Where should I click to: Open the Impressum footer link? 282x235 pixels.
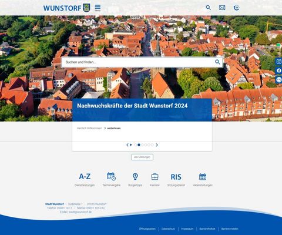point(187,229)
